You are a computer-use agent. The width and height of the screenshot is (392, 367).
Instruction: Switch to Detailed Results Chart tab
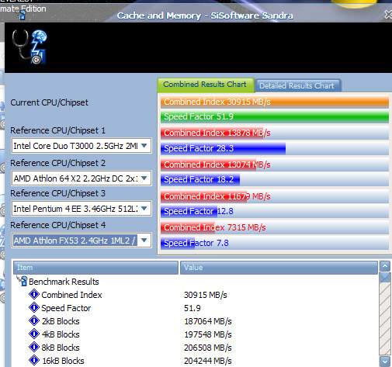(x=297, y=85)
